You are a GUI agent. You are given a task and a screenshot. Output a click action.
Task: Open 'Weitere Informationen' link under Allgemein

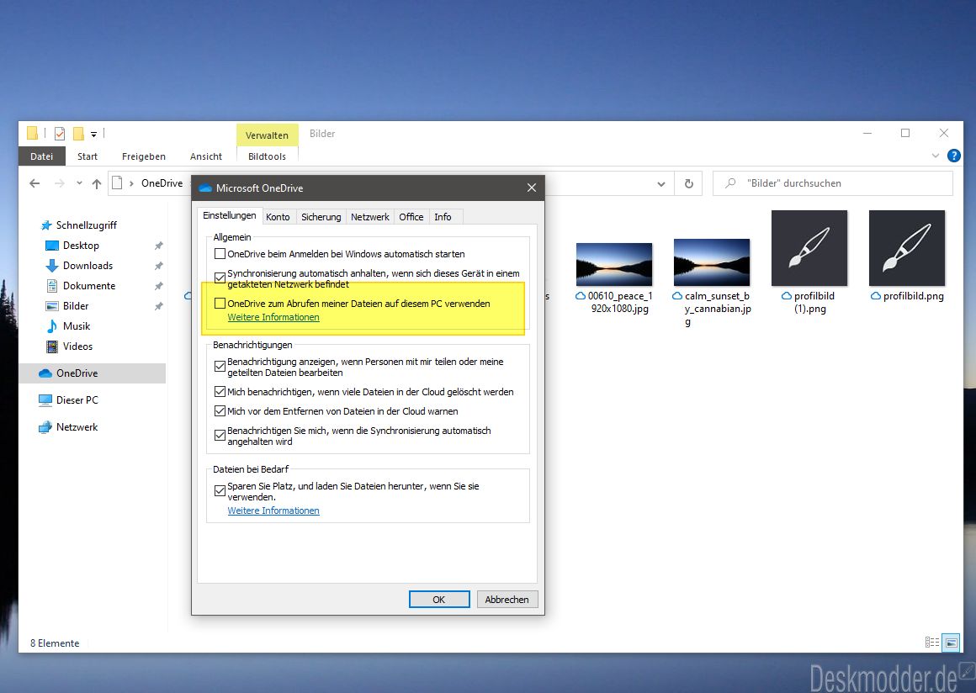tap(273, 317)
